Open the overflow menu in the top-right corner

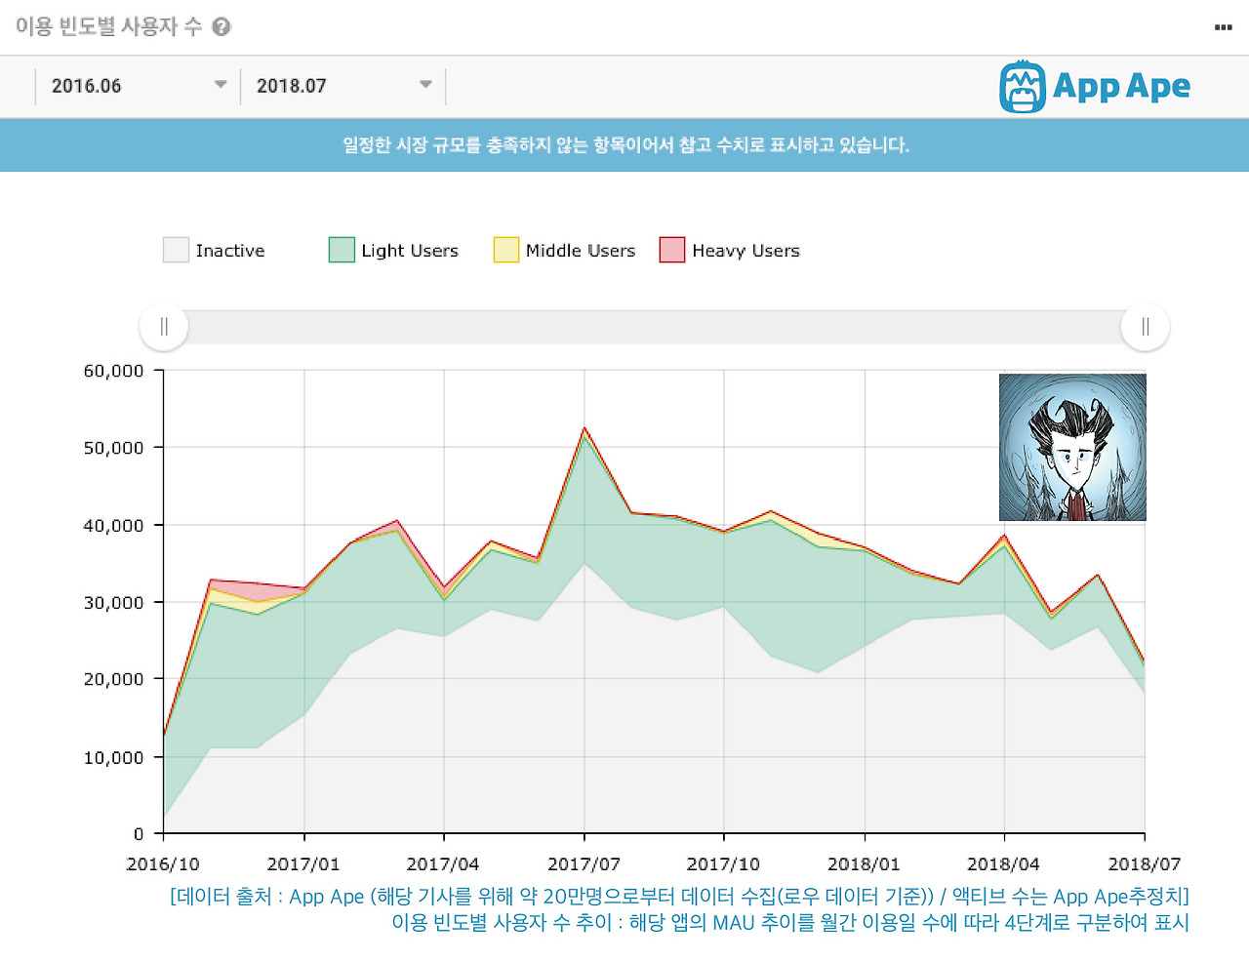click(x=1222, y=27)
